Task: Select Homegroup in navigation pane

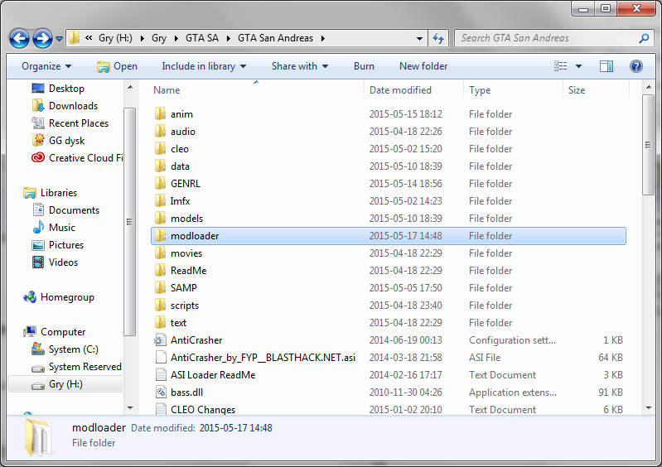Action: pos(59,297)
